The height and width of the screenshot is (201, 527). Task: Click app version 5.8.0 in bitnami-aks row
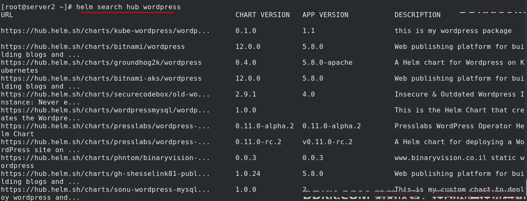pos(313,78)
